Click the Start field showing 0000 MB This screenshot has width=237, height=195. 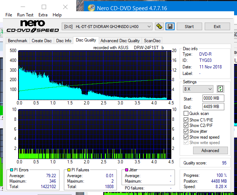(213, 98)
